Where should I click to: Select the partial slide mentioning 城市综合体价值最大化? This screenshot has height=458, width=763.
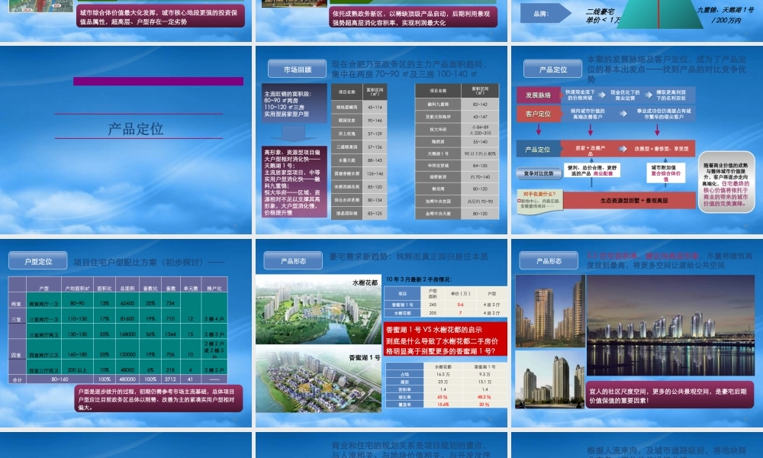[x=126, y=21]
